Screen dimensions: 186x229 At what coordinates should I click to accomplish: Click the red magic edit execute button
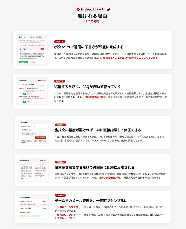point(41,138)
